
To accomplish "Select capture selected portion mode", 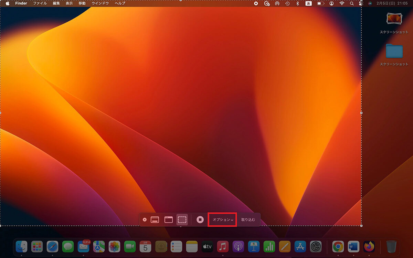I will (x=182, y=219).
